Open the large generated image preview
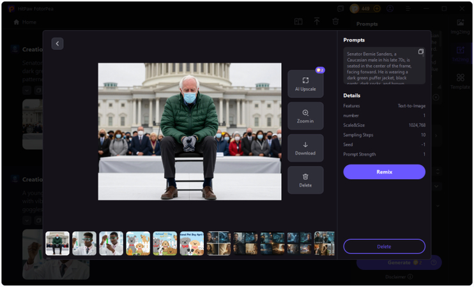The height and width of the screenshot is (287, 474). point(190,131)
